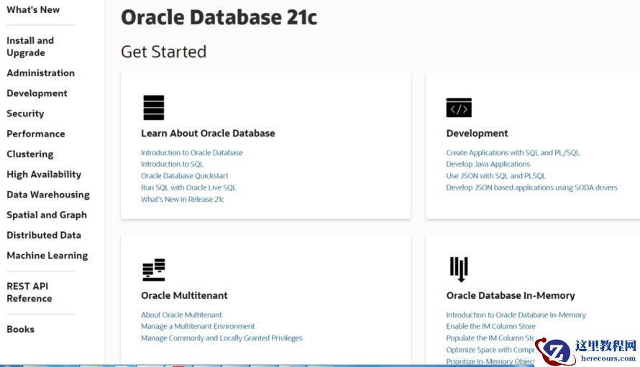The height and width of the screenshot is (367, 640).
Task: Navigate to Data Warehousing section
Action: click(x=48, y=195)
